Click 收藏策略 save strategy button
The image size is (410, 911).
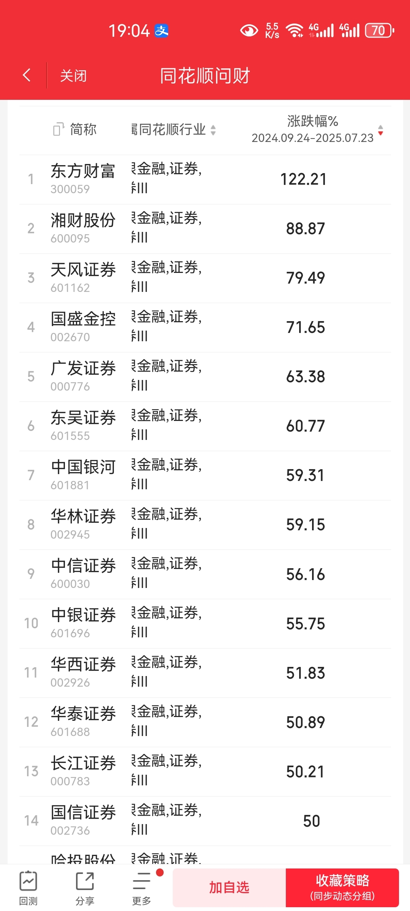click(x=342, y=887)
